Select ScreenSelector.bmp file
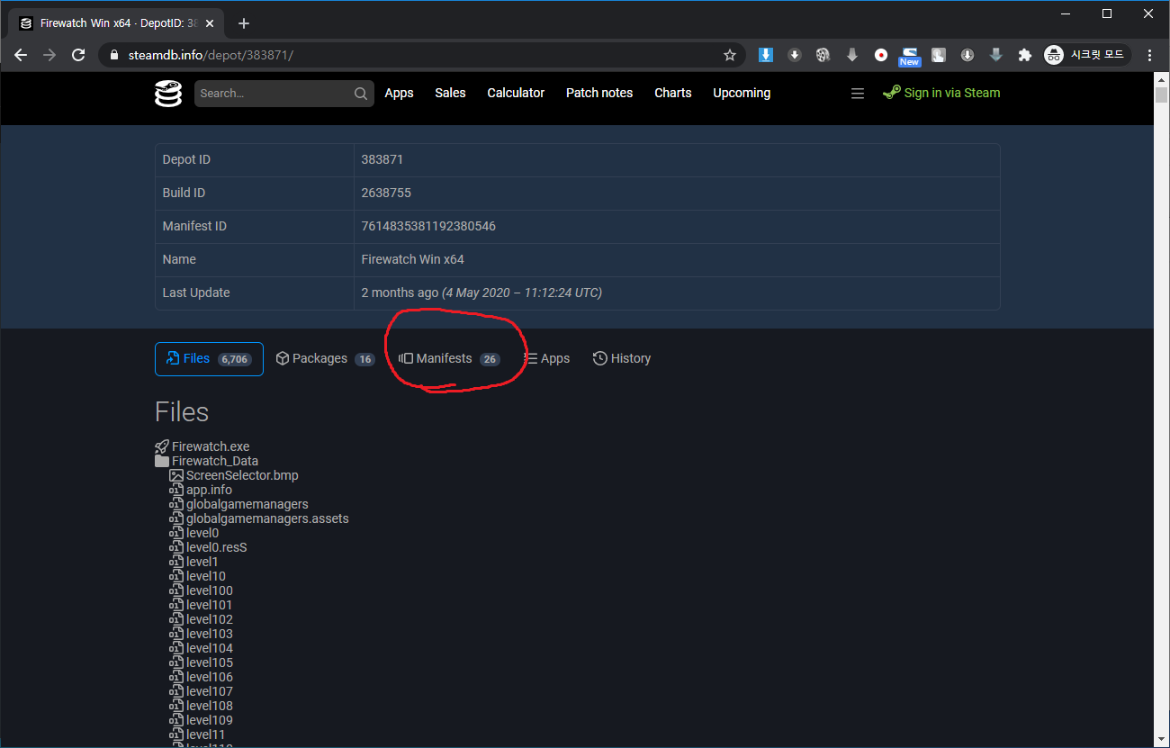The width and height of the screenshot is (1170, 748). click(242, 475)
